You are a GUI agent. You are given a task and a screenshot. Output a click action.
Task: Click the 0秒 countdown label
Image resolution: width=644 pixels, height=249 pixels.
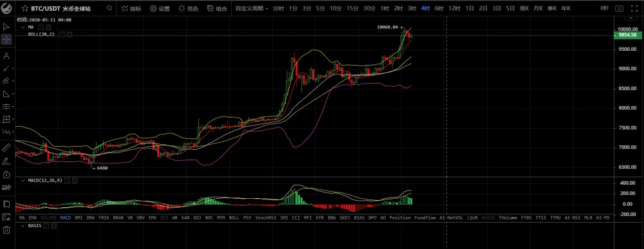604,8
